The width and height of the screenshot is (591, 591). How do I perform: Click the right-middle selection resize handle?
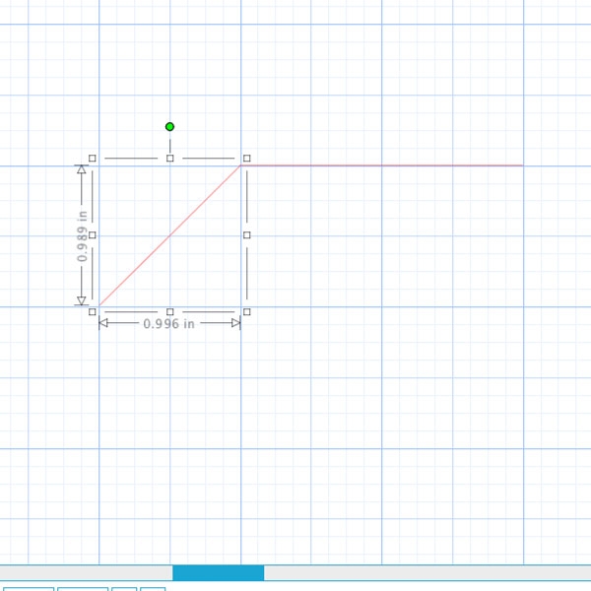(x=246, y=234)
